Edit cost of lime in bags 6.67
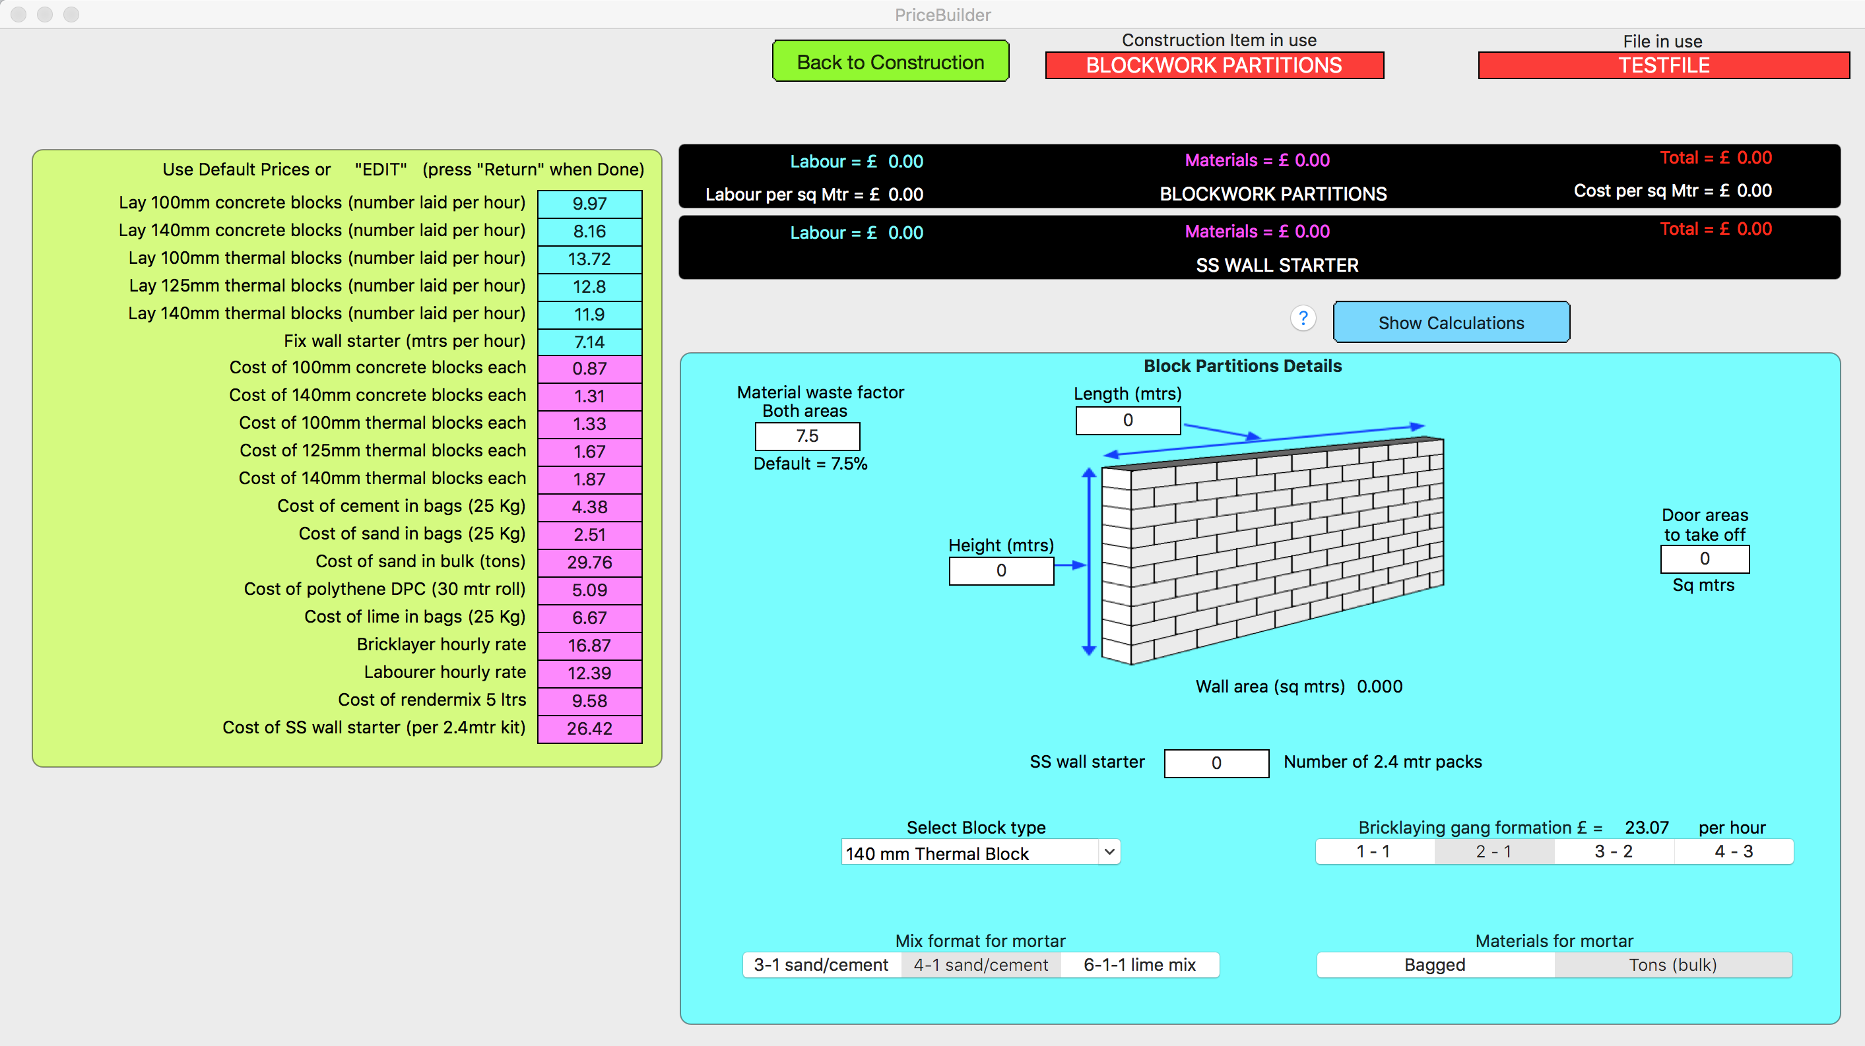The image size is (1865, 1046). click(x=589, y=618)
